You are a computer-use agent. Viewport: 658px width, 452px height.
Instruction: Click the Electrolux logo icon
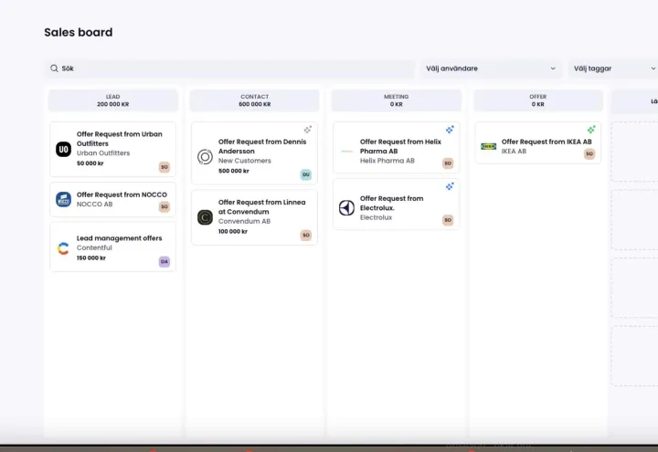point(346,207)
